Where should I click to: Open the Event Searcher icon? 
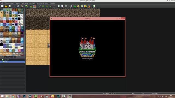click(82, 6)
